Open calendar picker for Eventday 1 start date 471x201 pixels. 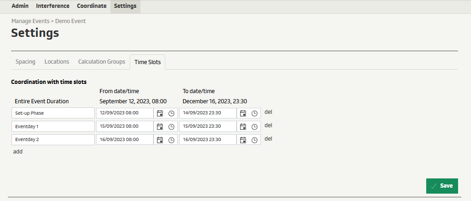(160, 127)
